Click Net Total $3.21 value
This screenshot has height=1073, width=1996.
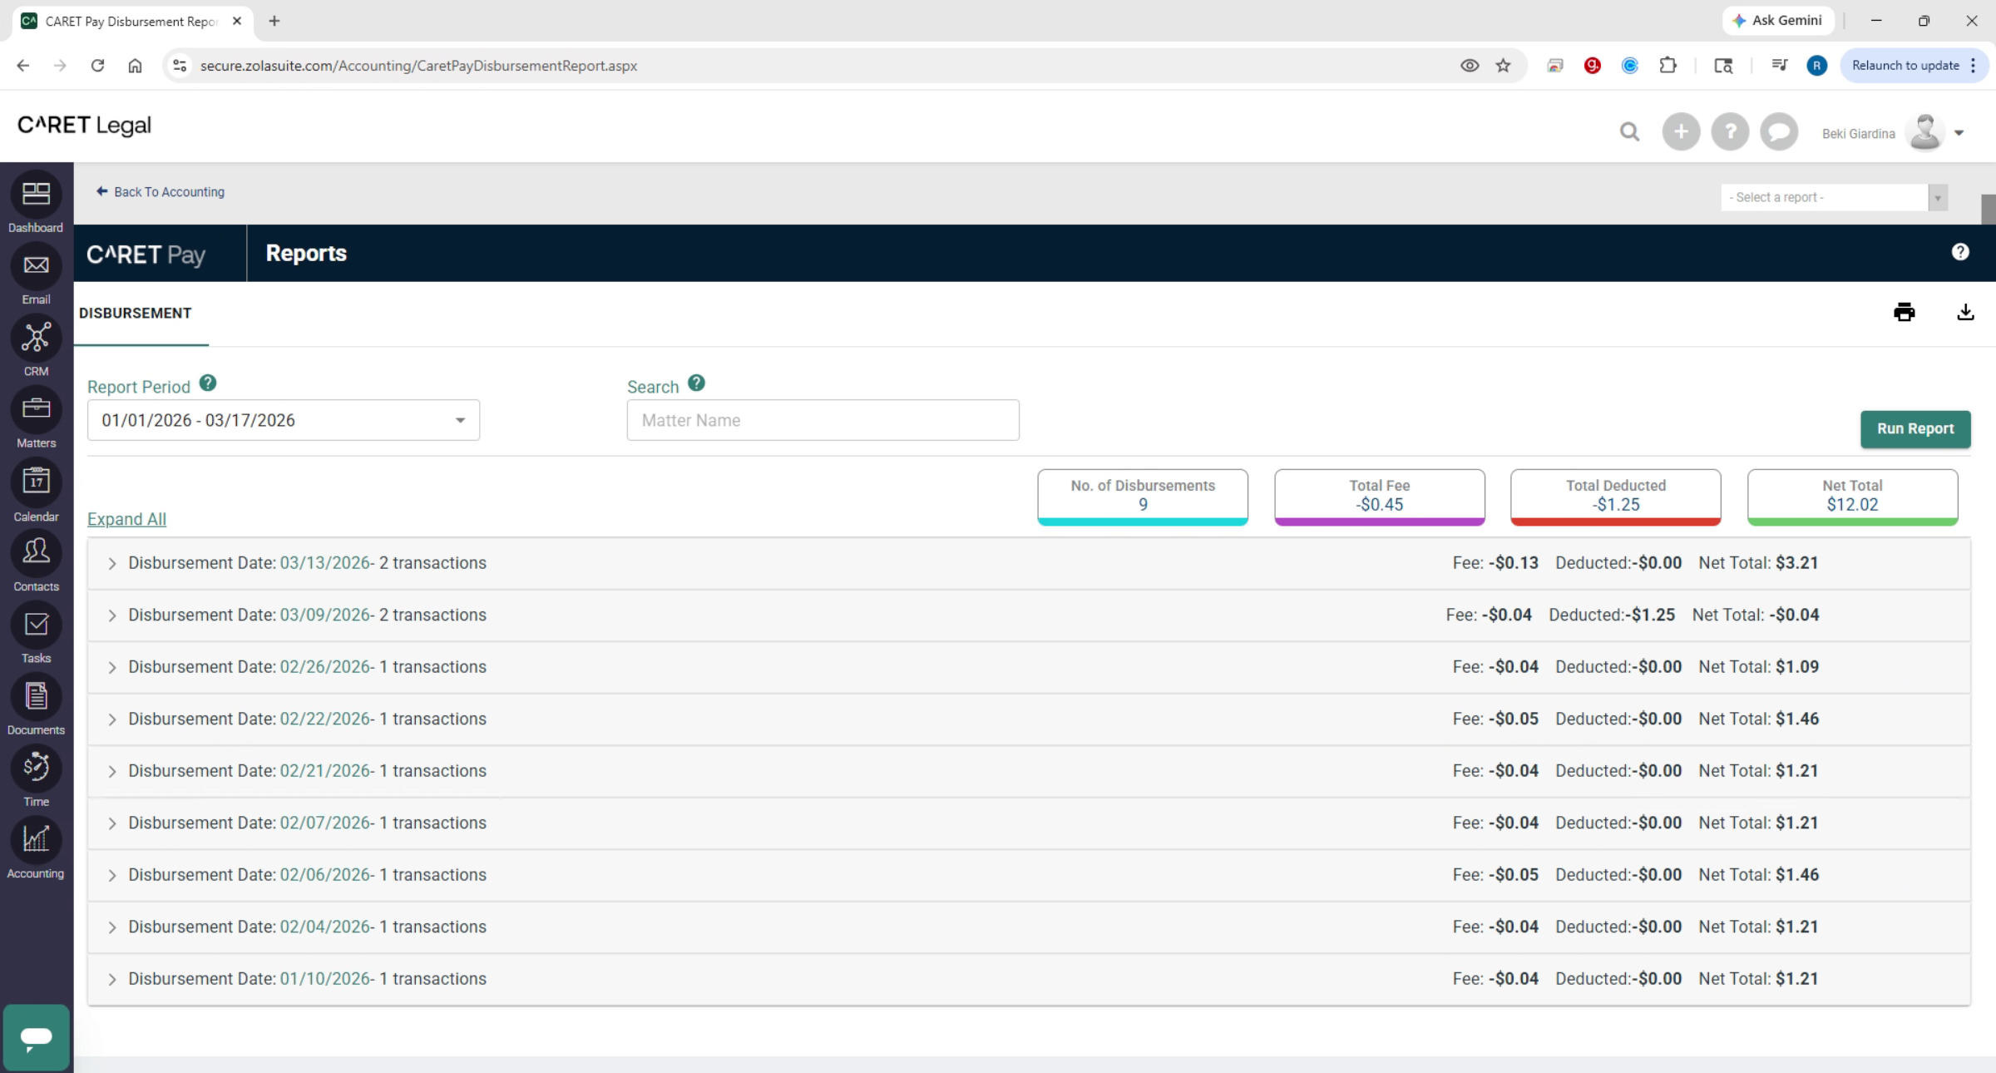[x=1797, y=563]
